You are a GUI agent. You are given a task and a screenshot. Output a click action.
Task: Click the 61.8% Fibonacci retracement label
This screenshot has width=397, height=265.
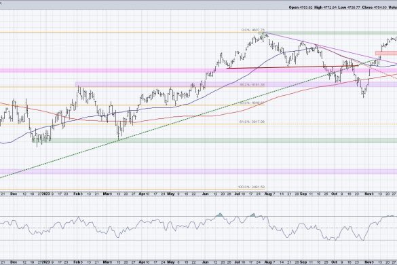click(x=252, y=122)
